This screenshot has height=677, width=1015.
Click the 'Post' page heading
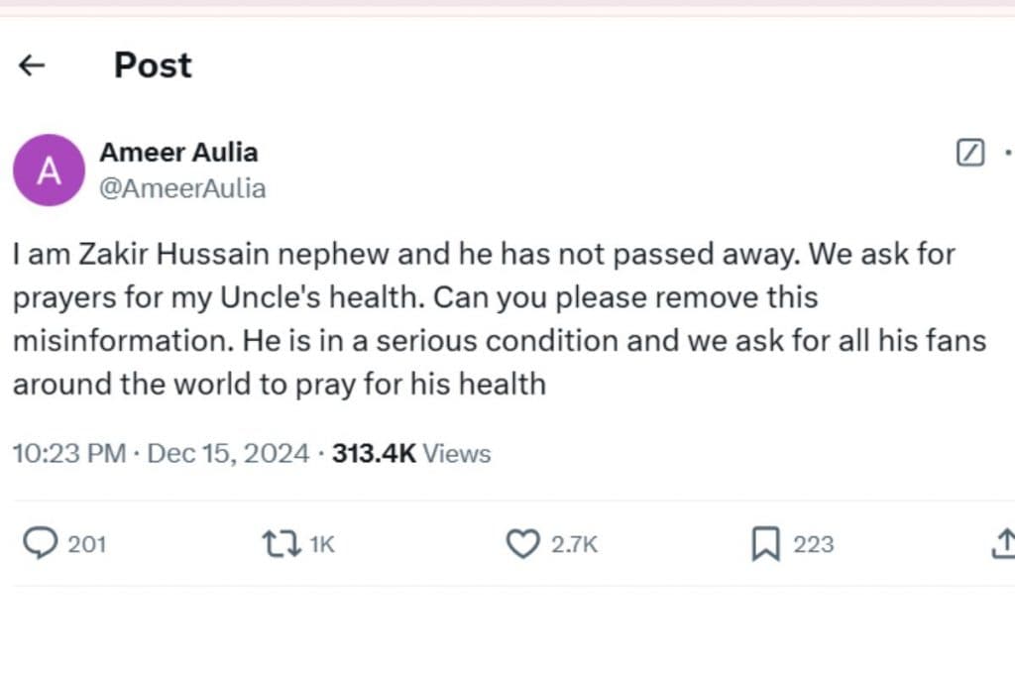153,65
